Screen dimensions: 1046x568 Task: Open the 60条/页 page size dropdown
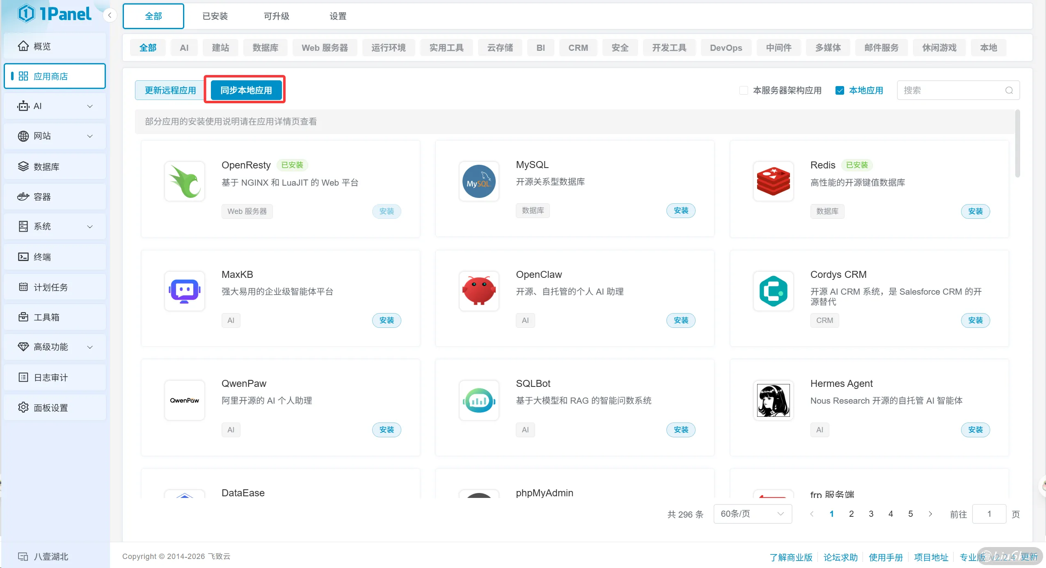click(753, 514)
